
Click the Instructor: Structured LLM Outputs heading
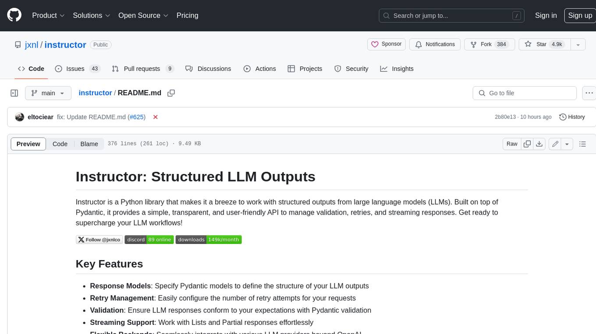coord(195,176)
